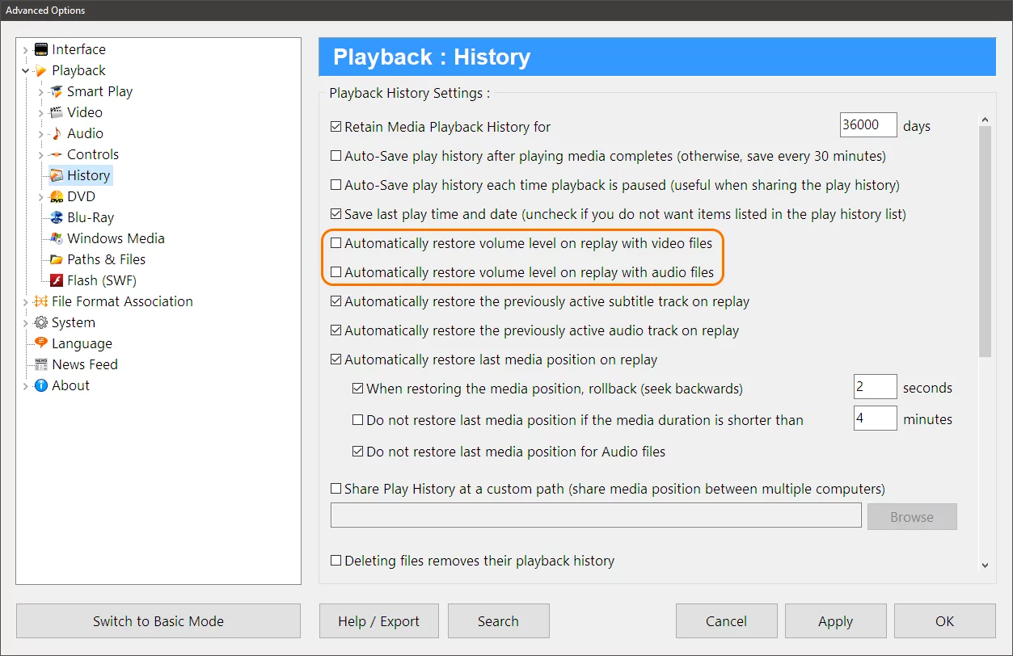Enable Deleting files removes playback history
Image resolution: width=1013 pixels, height=656 pixels.
(336, 561)
